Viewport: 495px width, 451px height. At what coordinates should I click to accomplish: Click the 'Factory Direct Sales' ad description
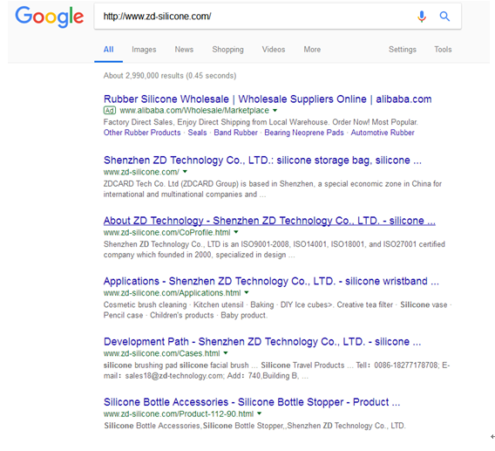(x=261, y=122)
